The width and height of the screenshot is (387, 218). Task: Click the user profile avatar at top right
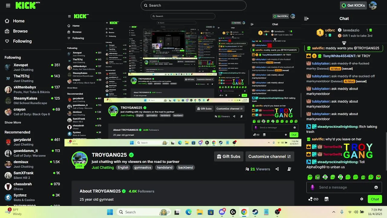point(373,5)
